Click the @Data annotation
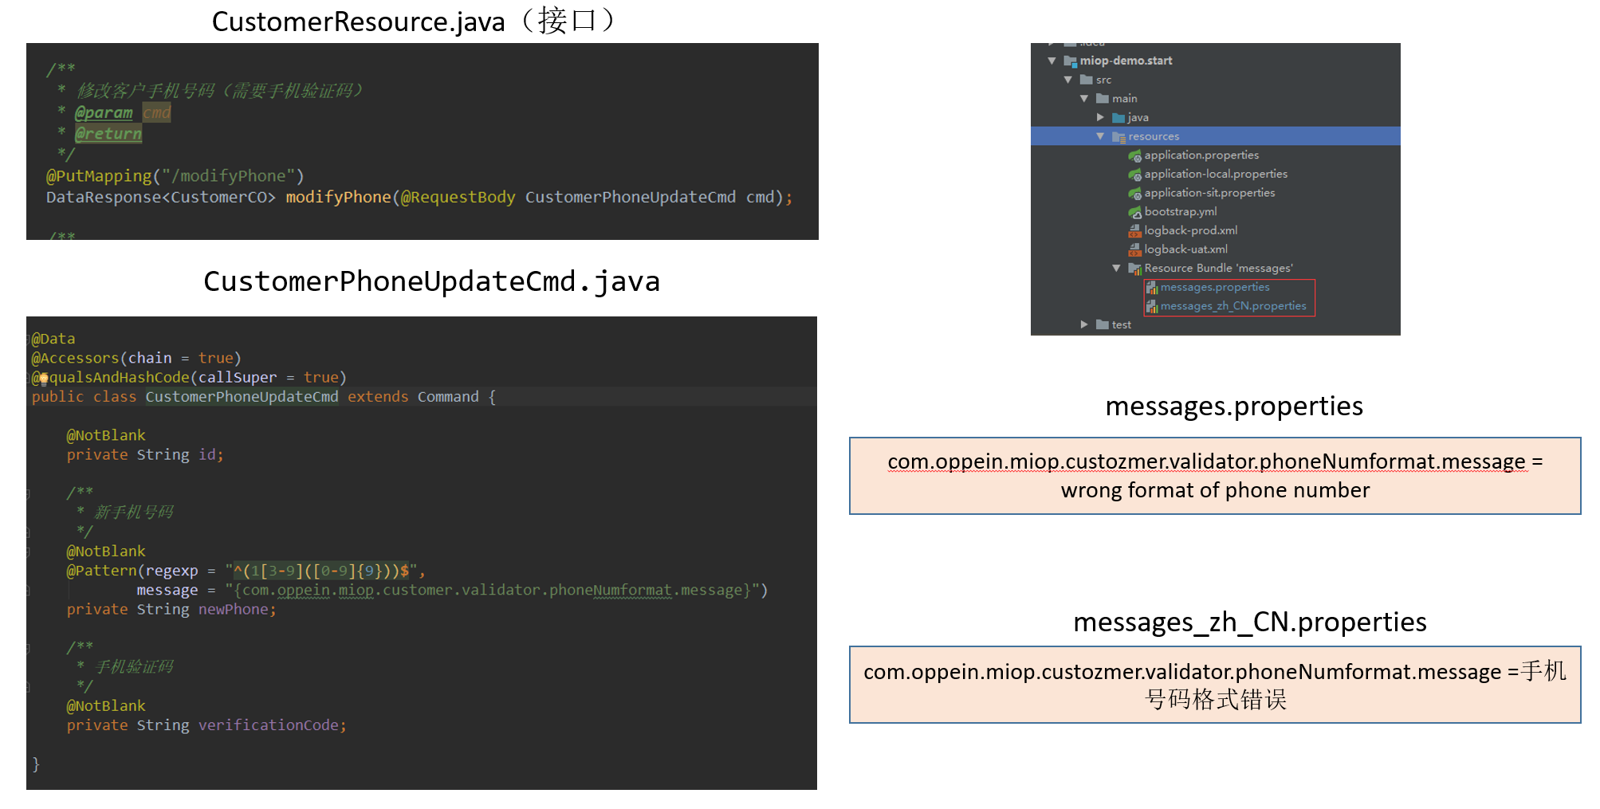 point(53,339)
